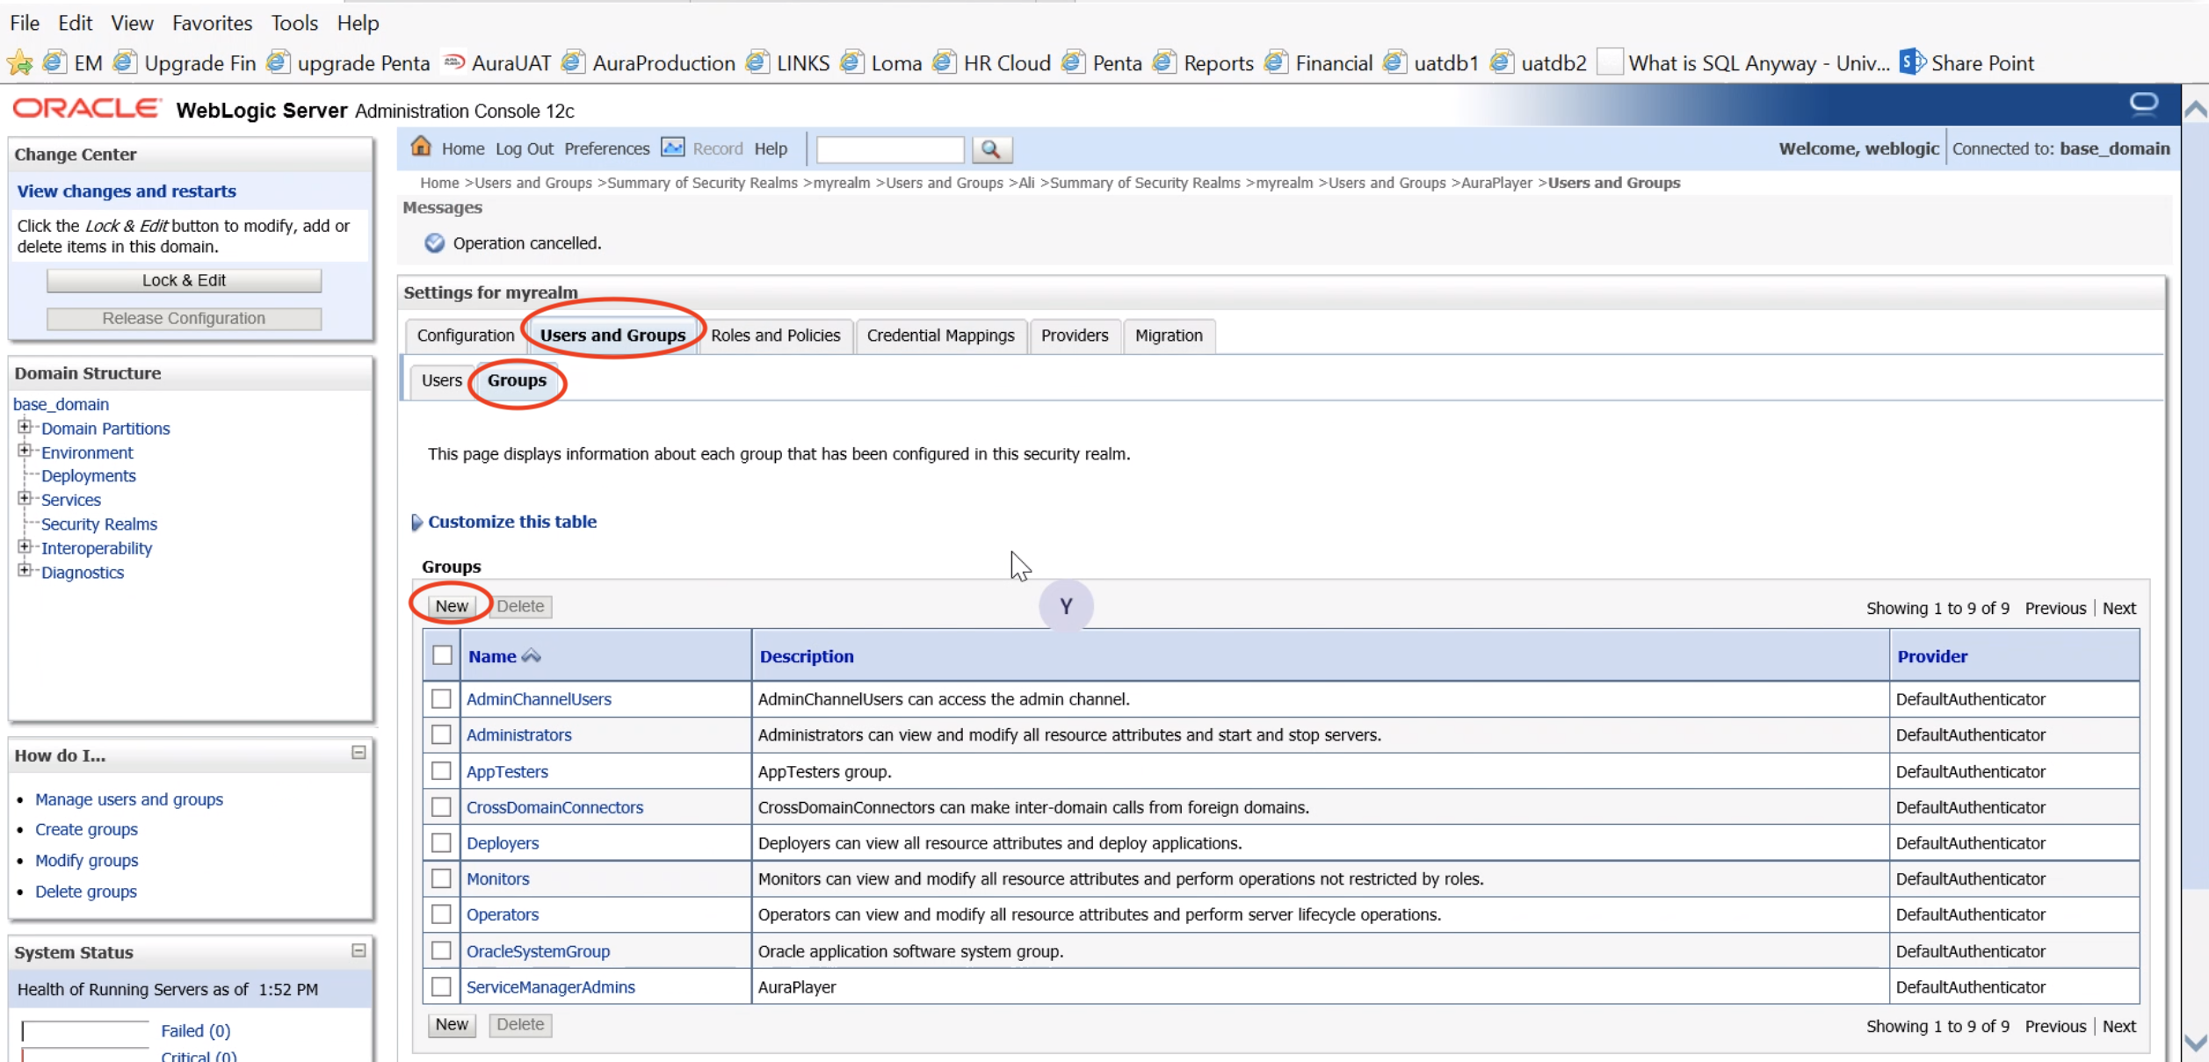Check the Monitors row checkbox
2209x1062 pixels.
441,878
